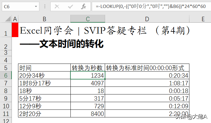Select row 5 header

[6, 68]
